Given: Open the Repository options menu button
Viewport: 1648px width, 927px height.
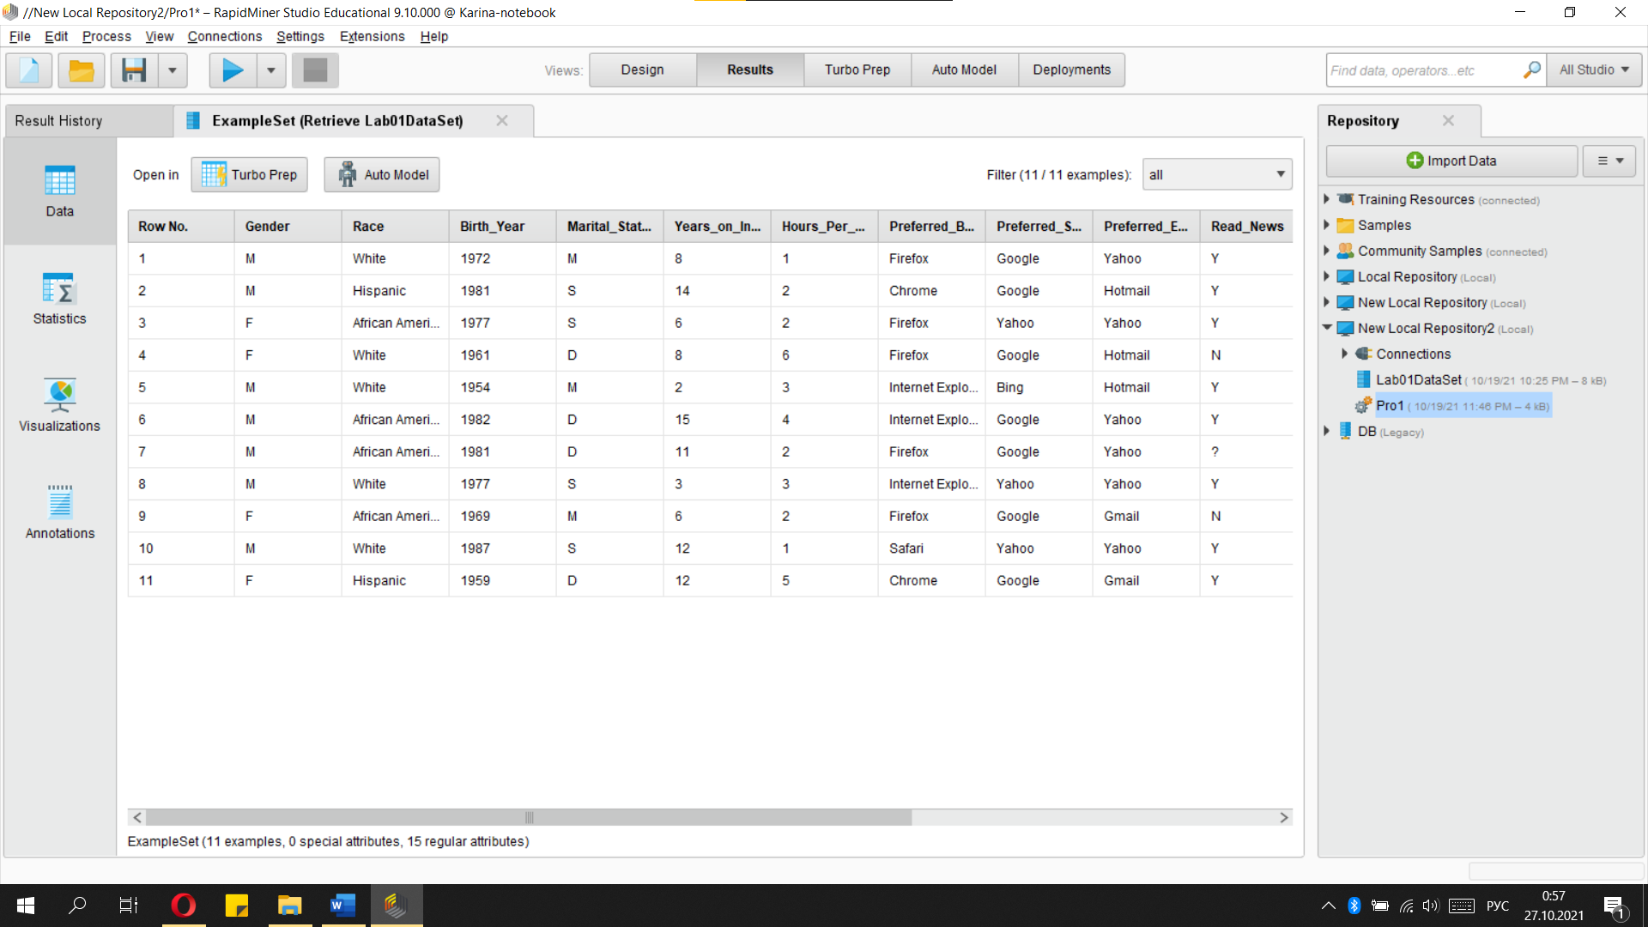Looking at the screenshot, I should point(1609,161).
